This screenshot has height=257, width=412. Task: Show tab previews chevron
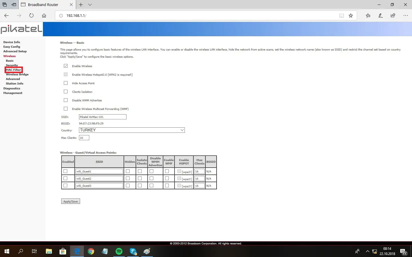90,5
